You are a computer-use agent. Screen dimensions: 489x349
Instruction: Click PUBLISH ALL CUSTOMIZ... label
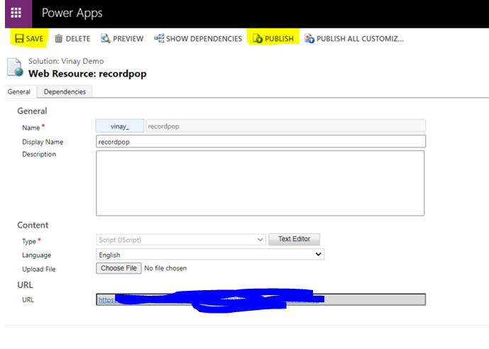(361, 39)
